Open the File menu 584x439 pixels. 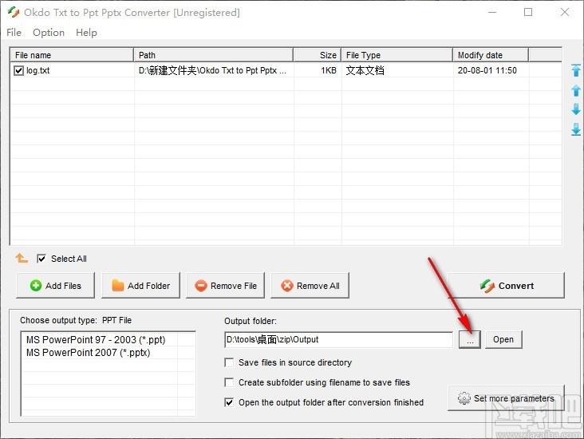tap(14, 33)
